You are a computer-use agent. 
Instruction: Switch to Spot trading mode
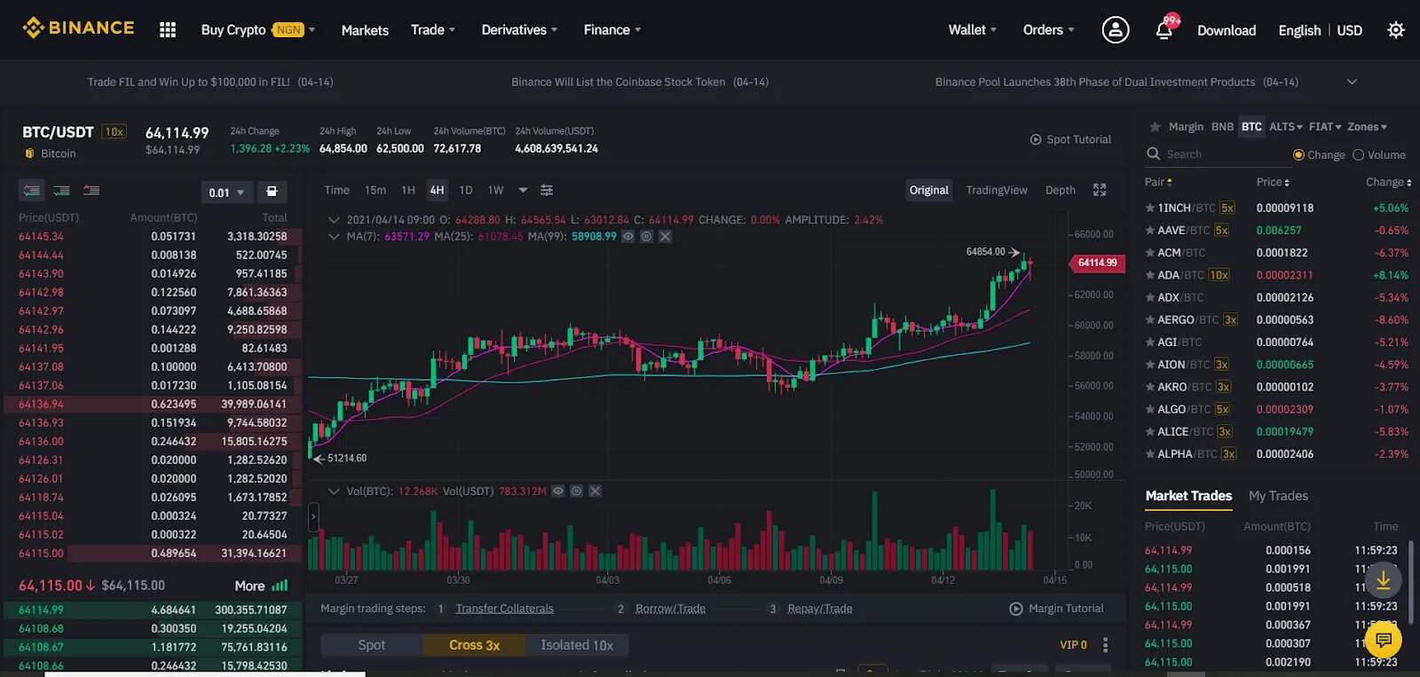[372, 645]
